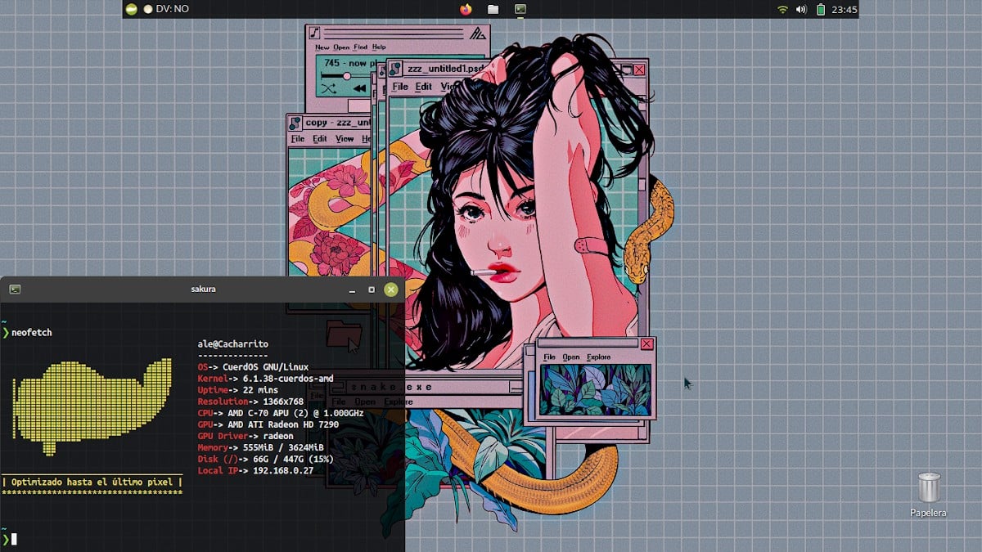Open the main menu icon in the top panel
This screenshot has height=552, width=982.
(x=131, y=9)
